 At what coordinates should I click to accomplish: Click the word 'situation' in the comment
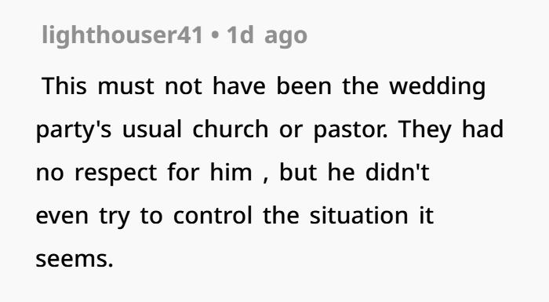tap(359, 215)
